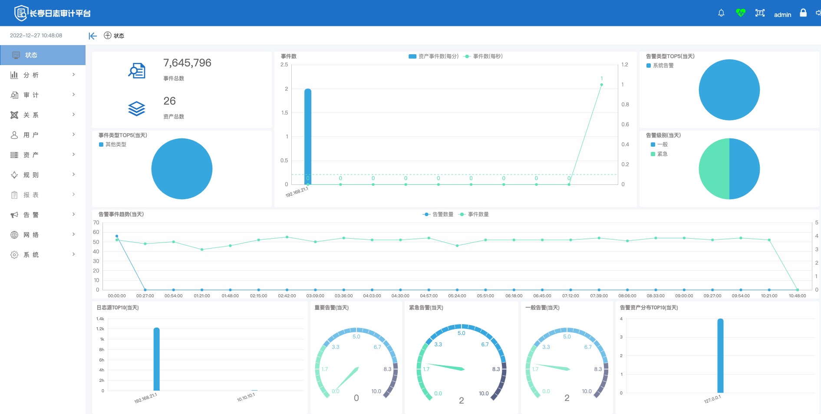The width and height of the screenshot is (821, 414).
Task: Click the platform logo icon
Action: click(20, 13)
